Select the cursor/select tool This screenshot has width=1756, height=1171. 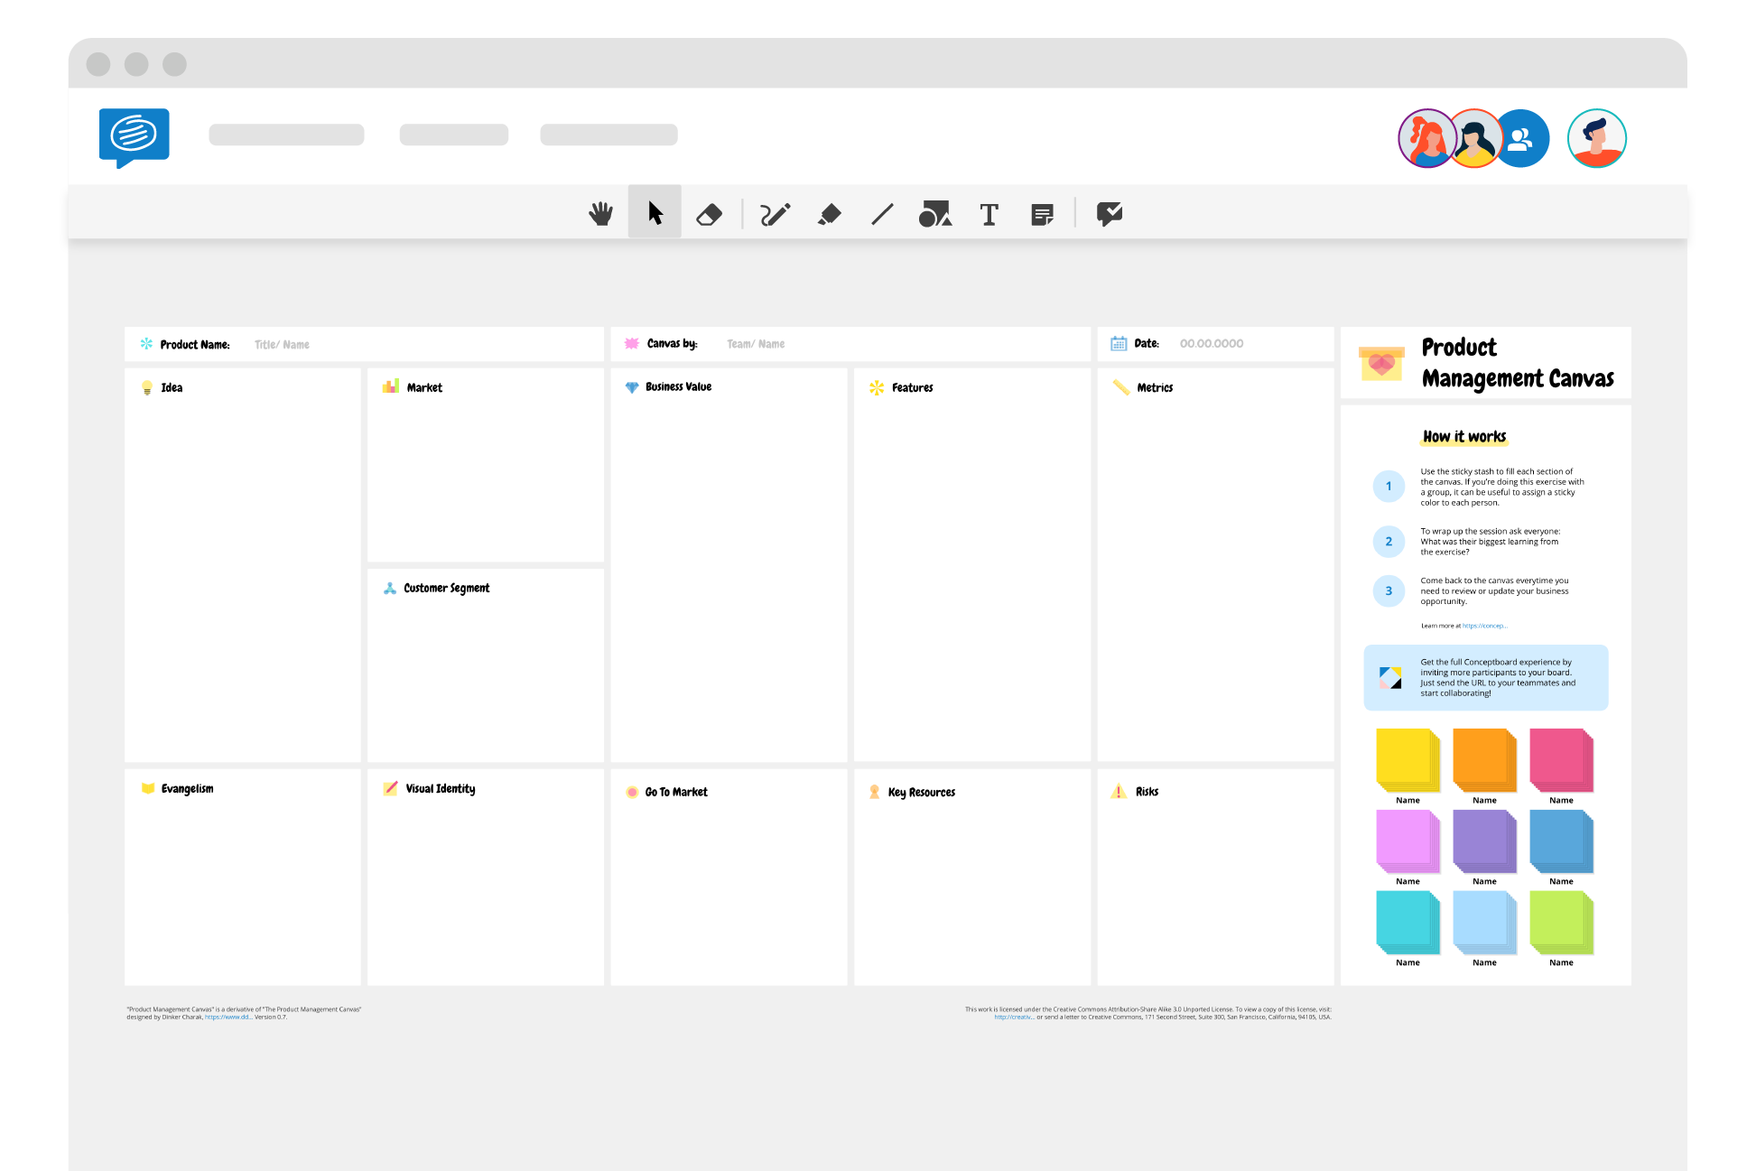click(655, 214)
